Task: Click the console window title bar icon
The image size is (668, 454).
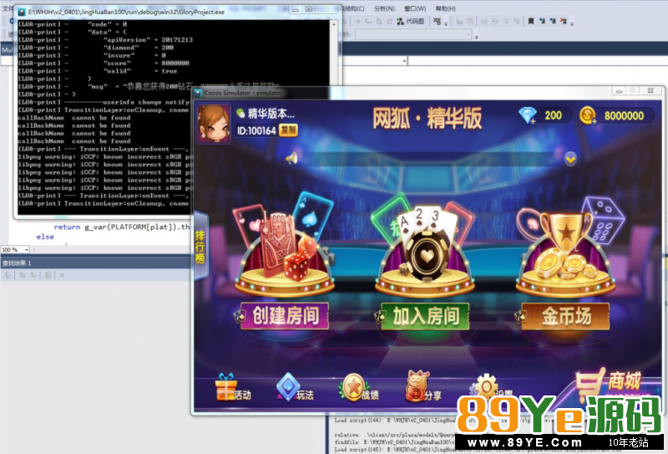Action: click(x=22, y=12)
